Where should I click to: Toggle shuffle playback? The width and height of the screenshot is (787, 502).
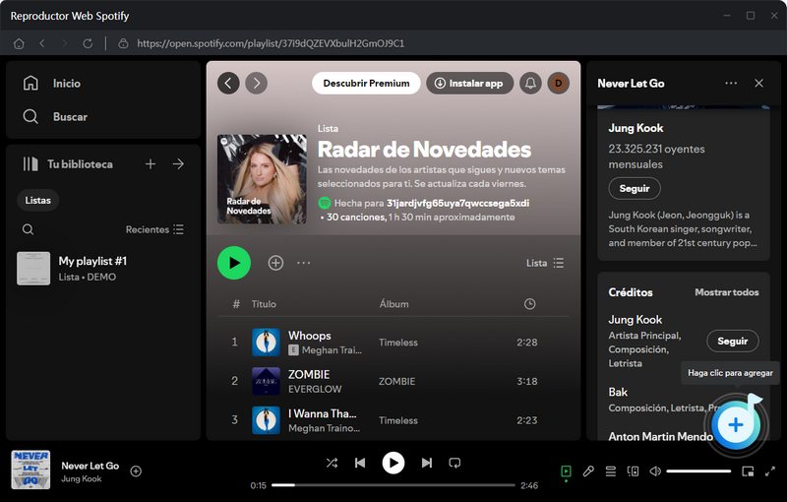pyautogui.click(x=332, y=463)
